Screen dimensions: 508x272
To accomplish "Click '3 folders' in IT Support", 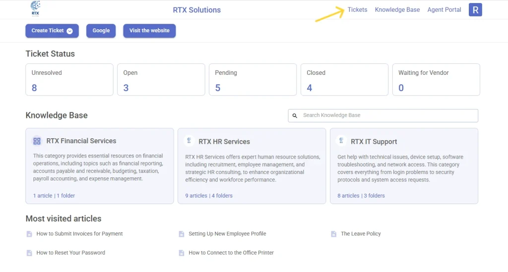I will click(x=374, y=196).
